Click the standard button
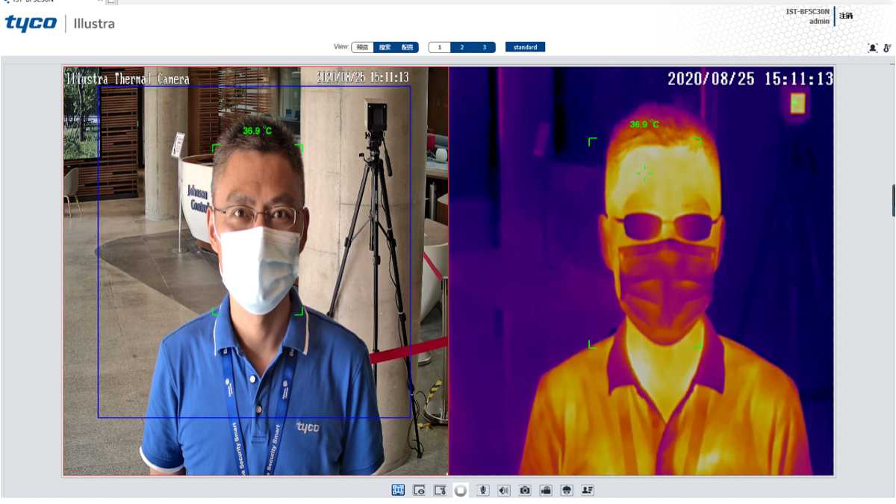This screenshot has width=896, height=504. [x=525, y=47]
